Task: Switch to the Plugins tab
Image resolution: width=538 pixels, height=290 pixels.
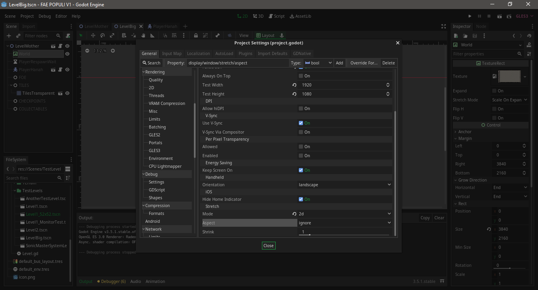Action: (245, 53)
